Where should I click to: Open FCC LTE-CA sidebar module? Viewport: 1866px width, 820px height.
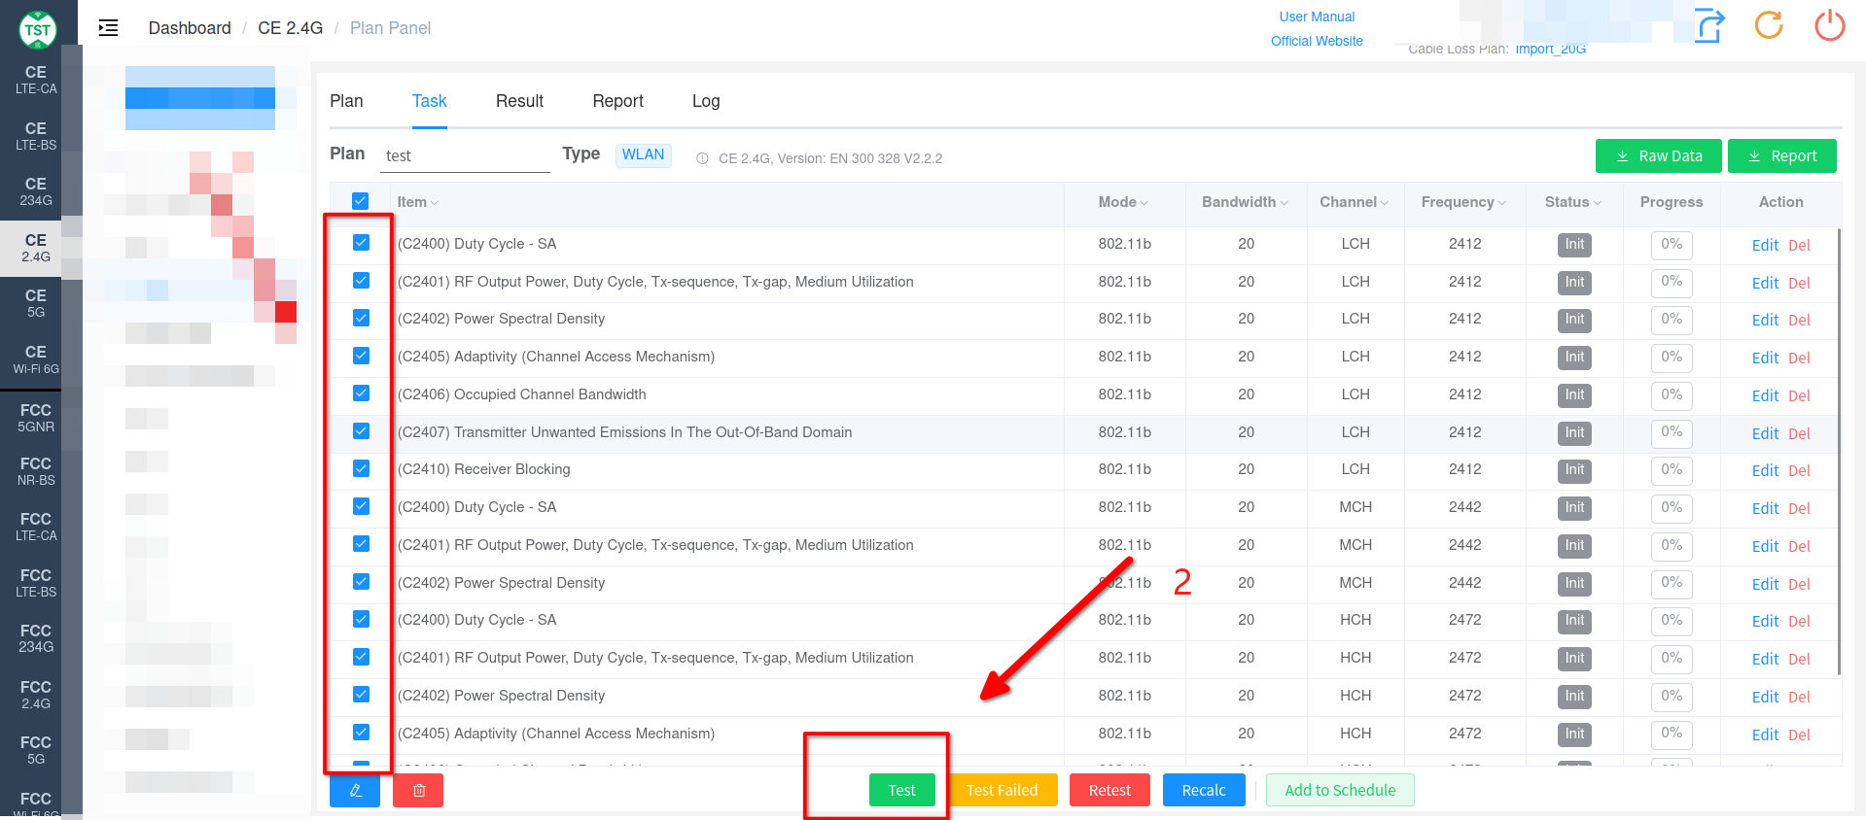coord(36,527)
